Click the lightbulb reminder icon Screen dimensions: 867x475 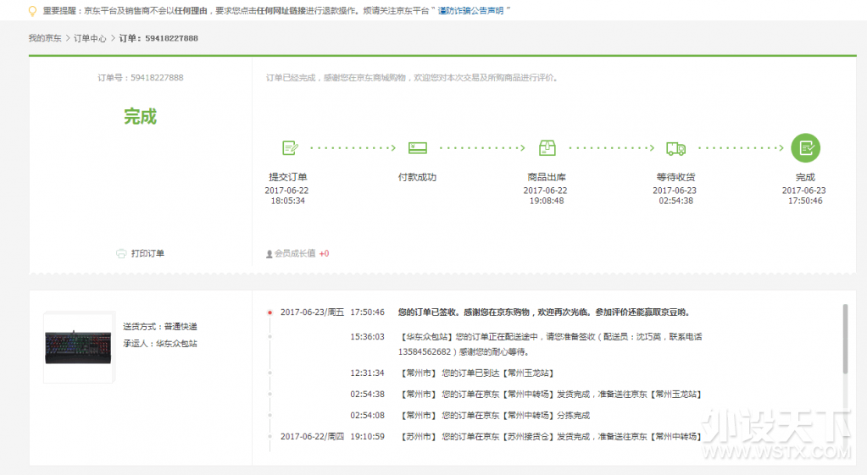[32, 11]
